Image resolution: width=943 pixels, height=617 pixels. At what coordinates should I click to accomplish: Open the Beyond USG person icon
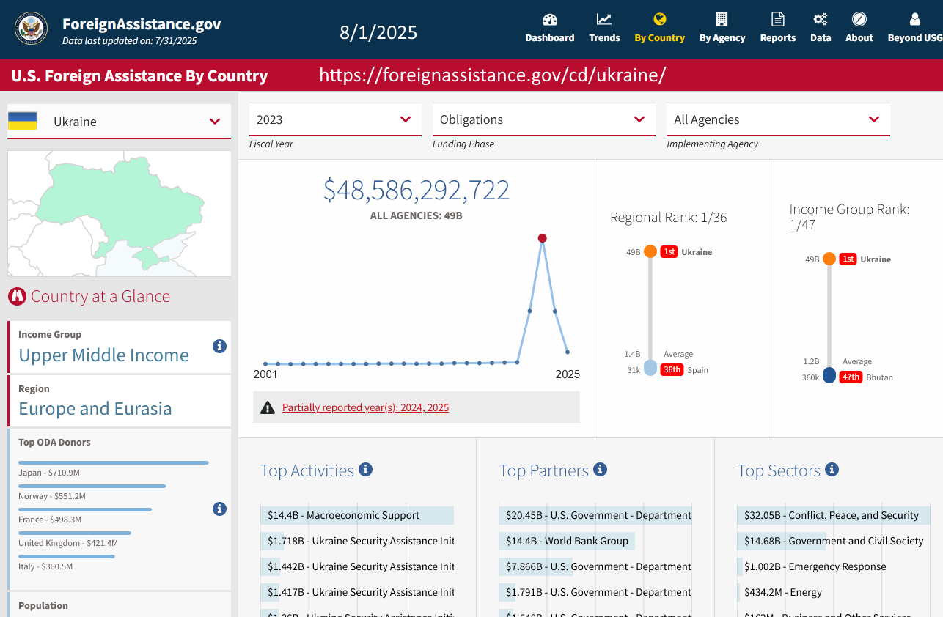[914, 20]
